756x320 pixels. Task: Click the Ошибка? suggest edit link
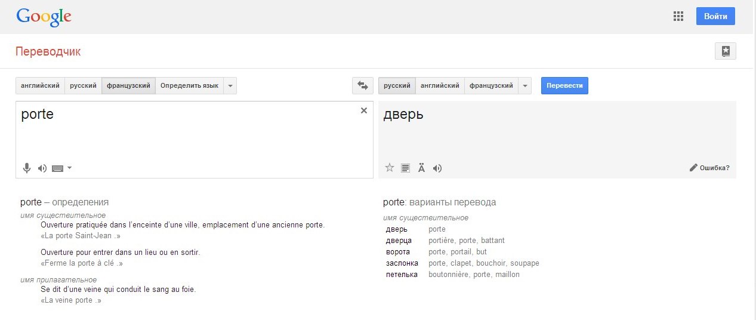point(709,168)
